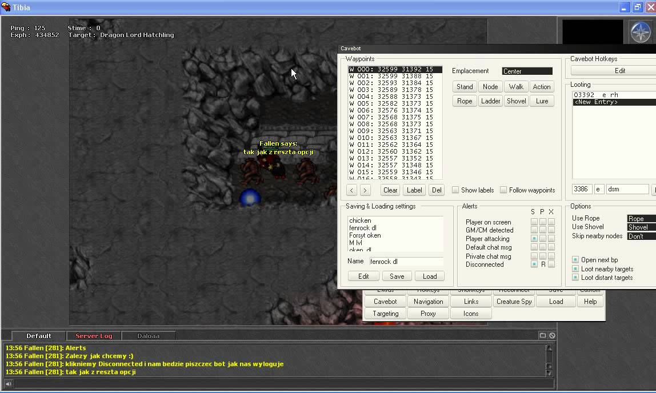This screenshot has width=656, height=393.
Task: Click the previous waypoint arrow button
Action: click(351, 190)
